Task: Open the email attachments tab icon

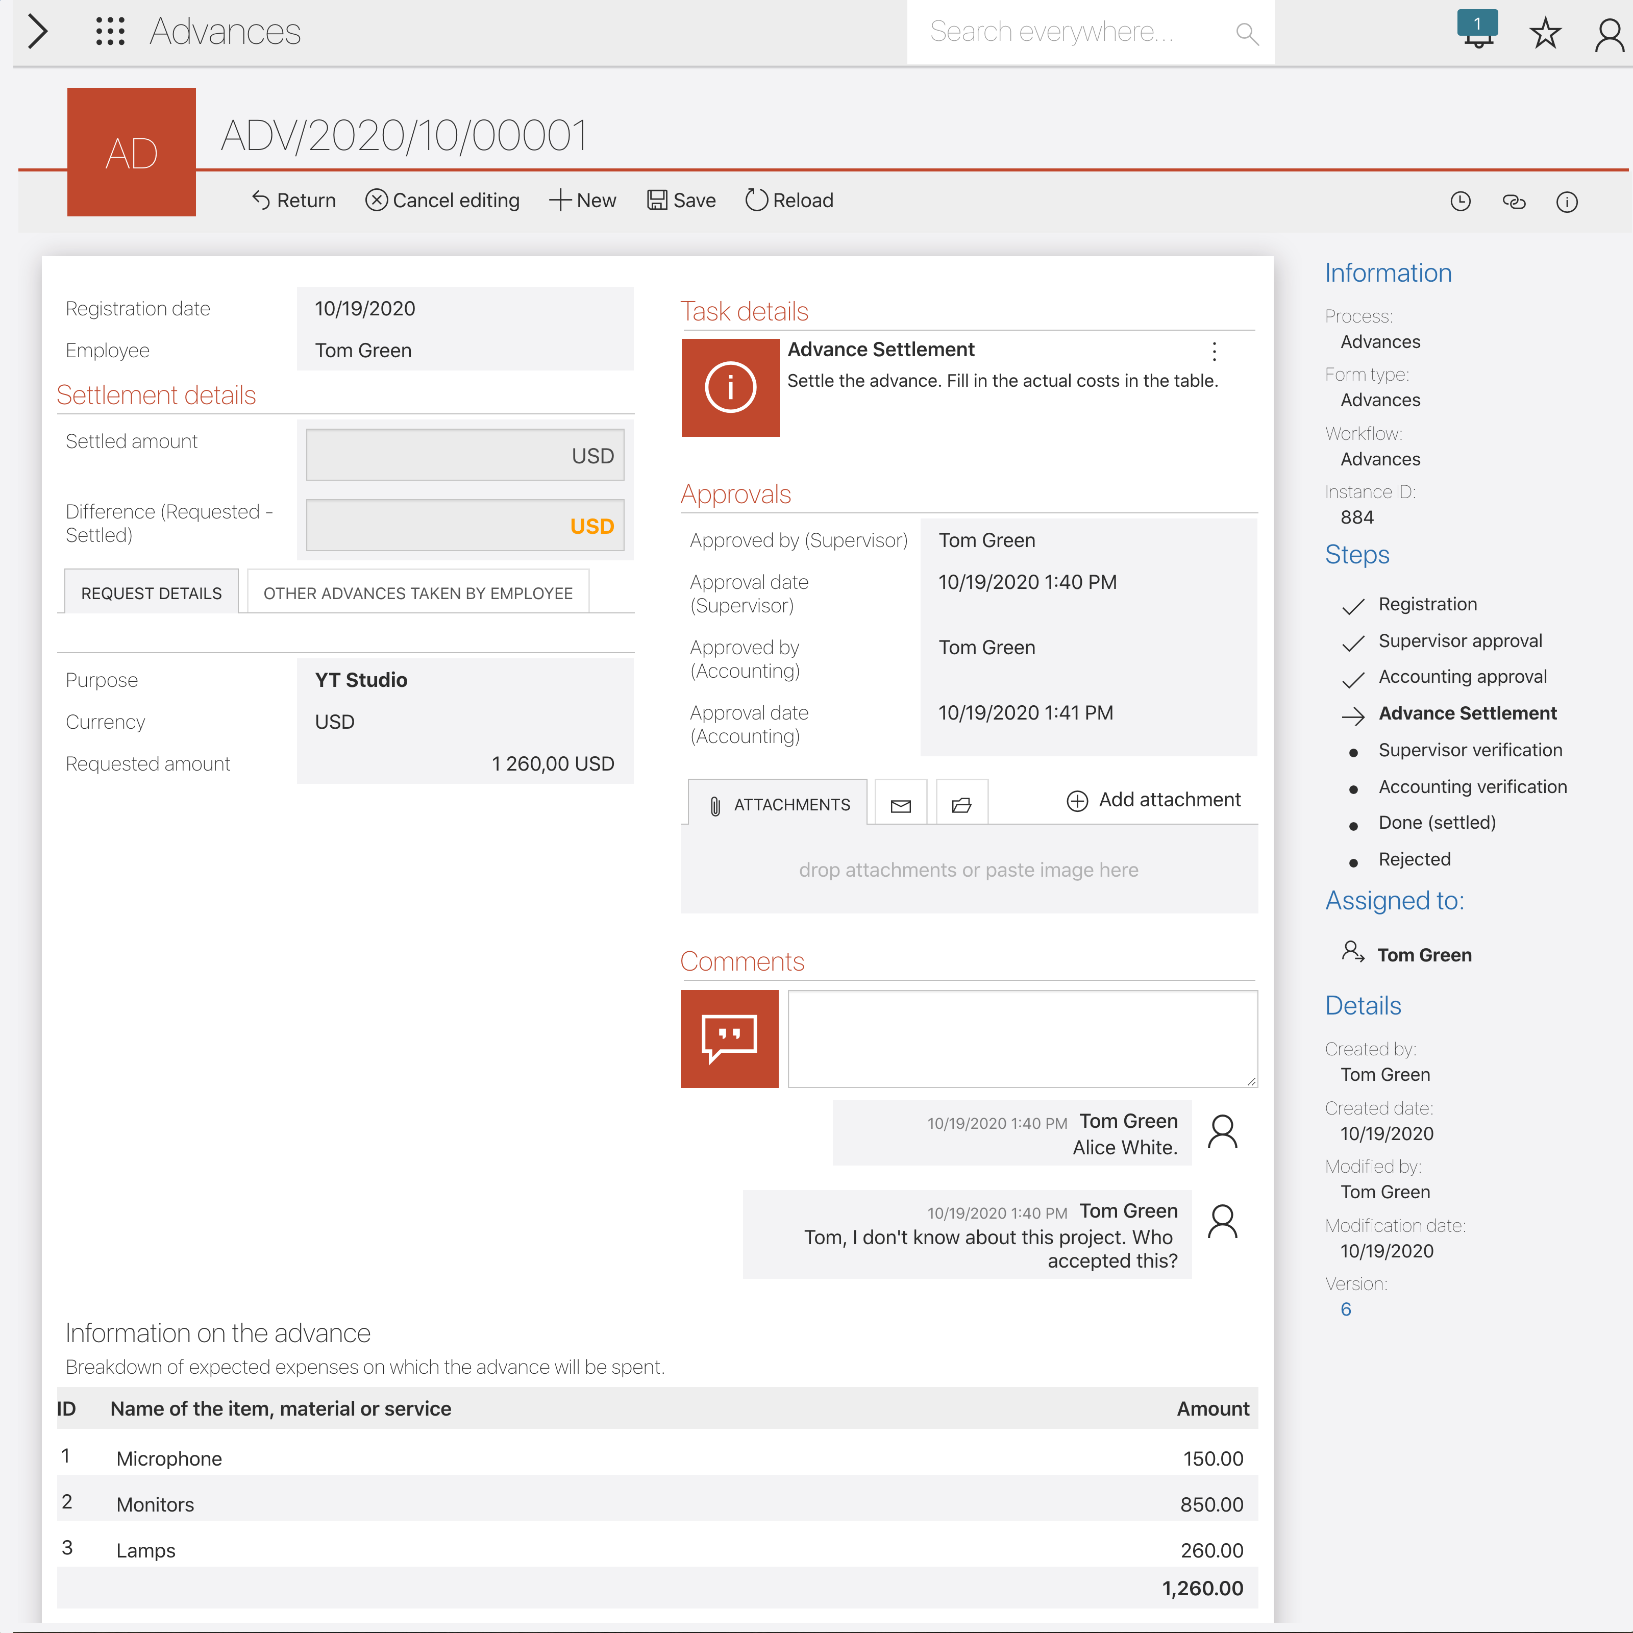Action: [900, 805]
